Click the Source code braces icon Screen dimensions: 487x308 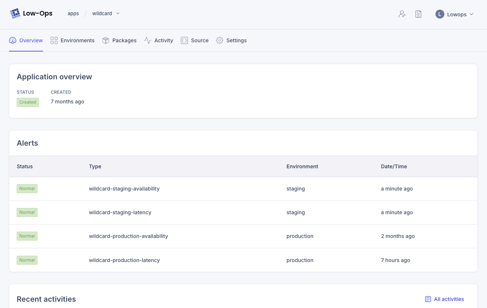[184, 40]
